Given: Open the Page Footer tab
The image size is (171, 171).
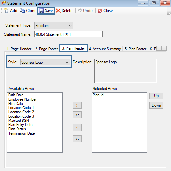Looking at the screenshot, I should pyautogui.click(x=47, y=49).
